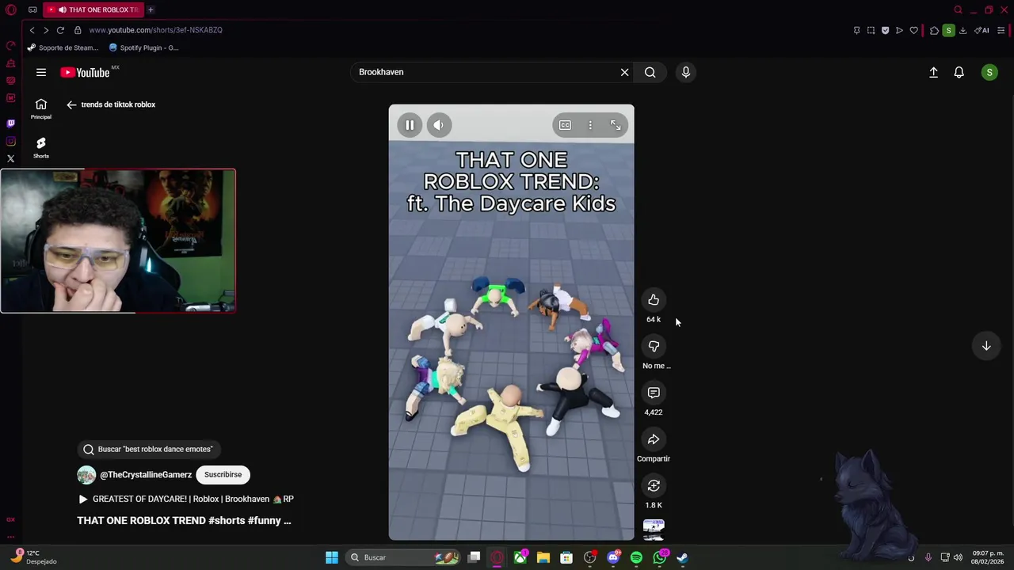Screen dimensions: 1014x570
Task: Open the YouTube hamburger guide menu
Action: [x=41, y=72]
